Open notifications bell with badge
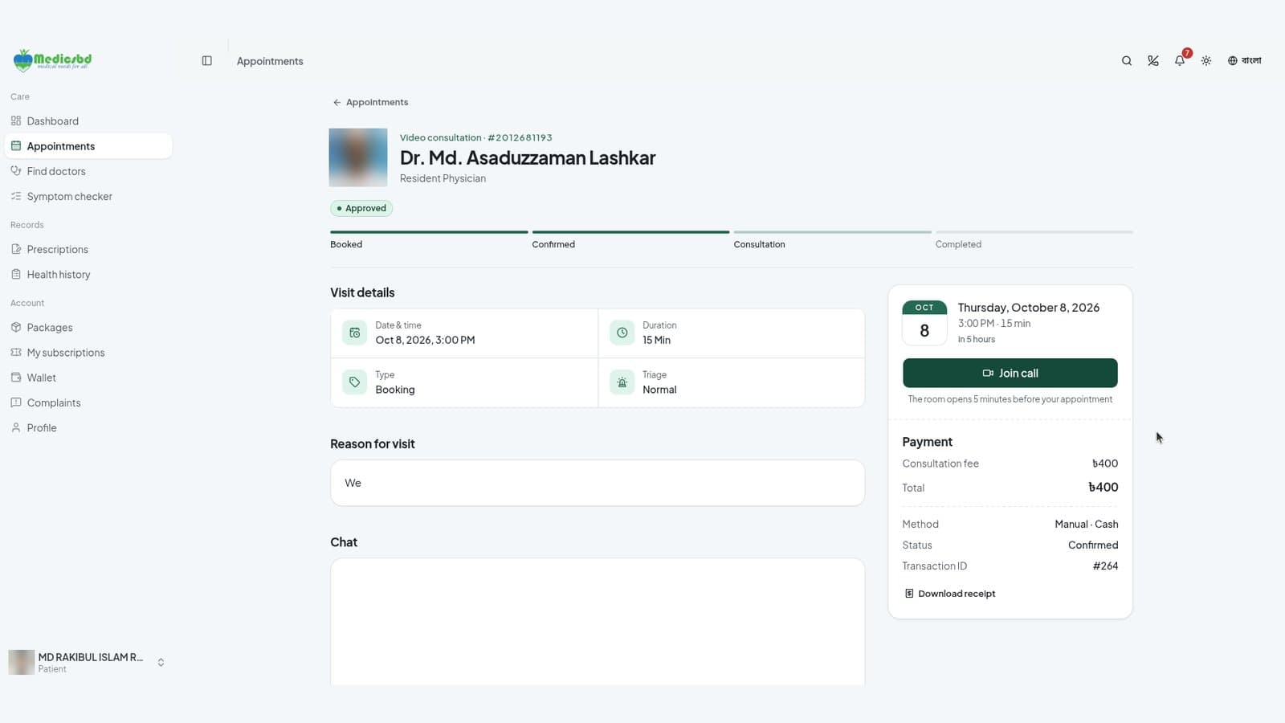The image size is (1285, 723). point(1181,59)
